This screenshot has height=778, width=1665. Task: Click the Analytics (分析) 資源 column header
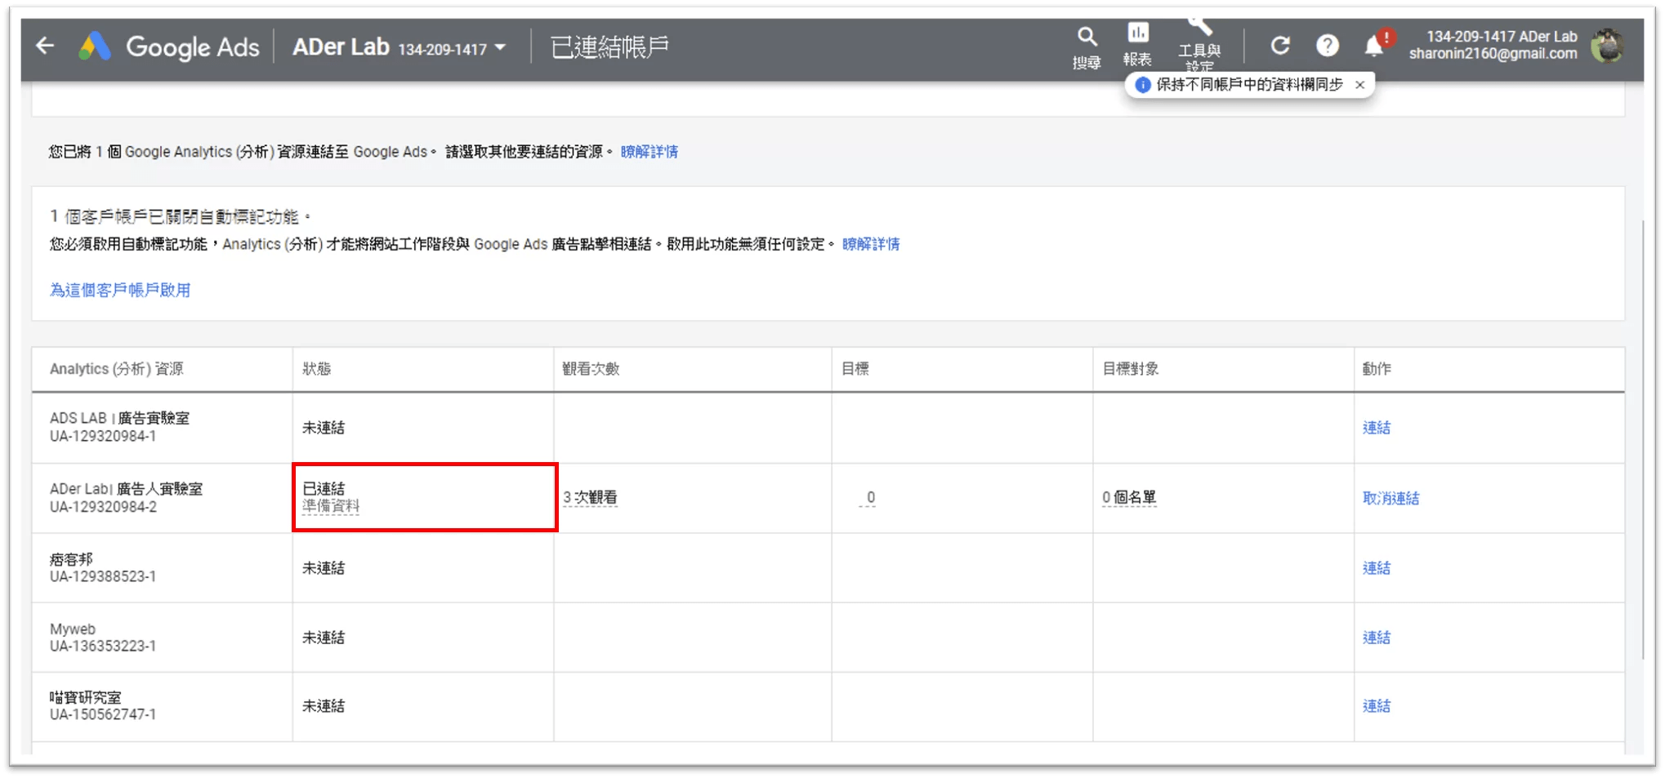(117, 369)
